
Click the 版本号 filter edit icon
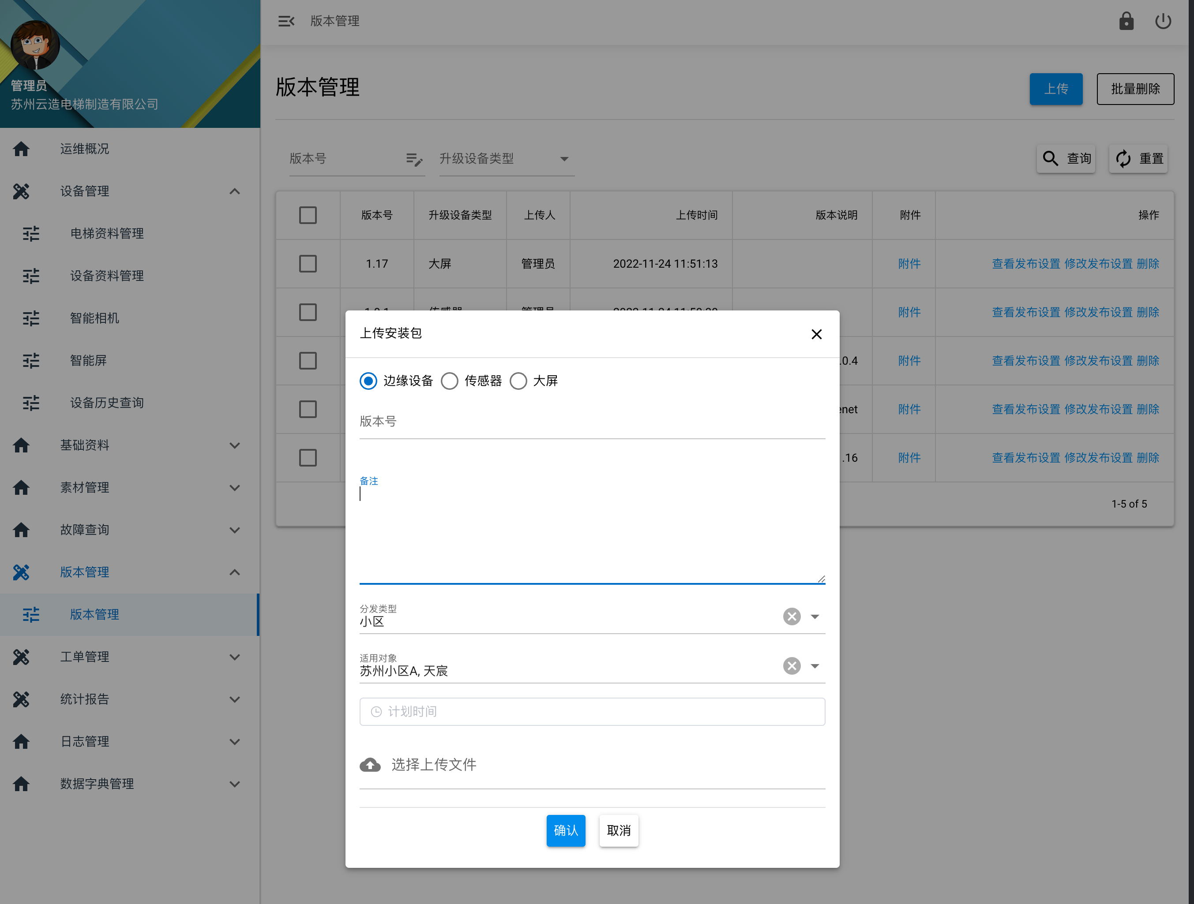pos(414,159)
